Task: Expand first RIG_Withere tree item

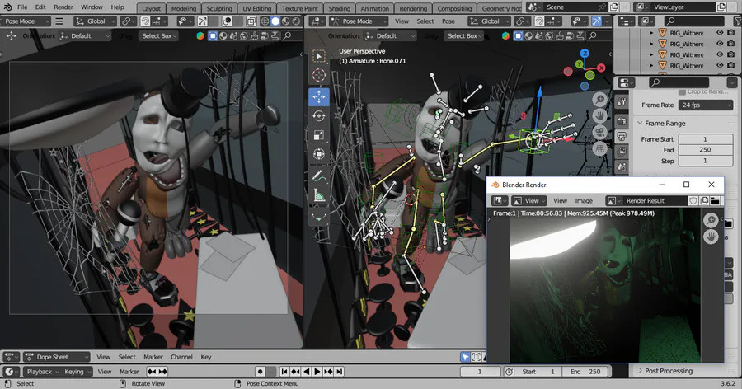Action: tap(651, 33)
